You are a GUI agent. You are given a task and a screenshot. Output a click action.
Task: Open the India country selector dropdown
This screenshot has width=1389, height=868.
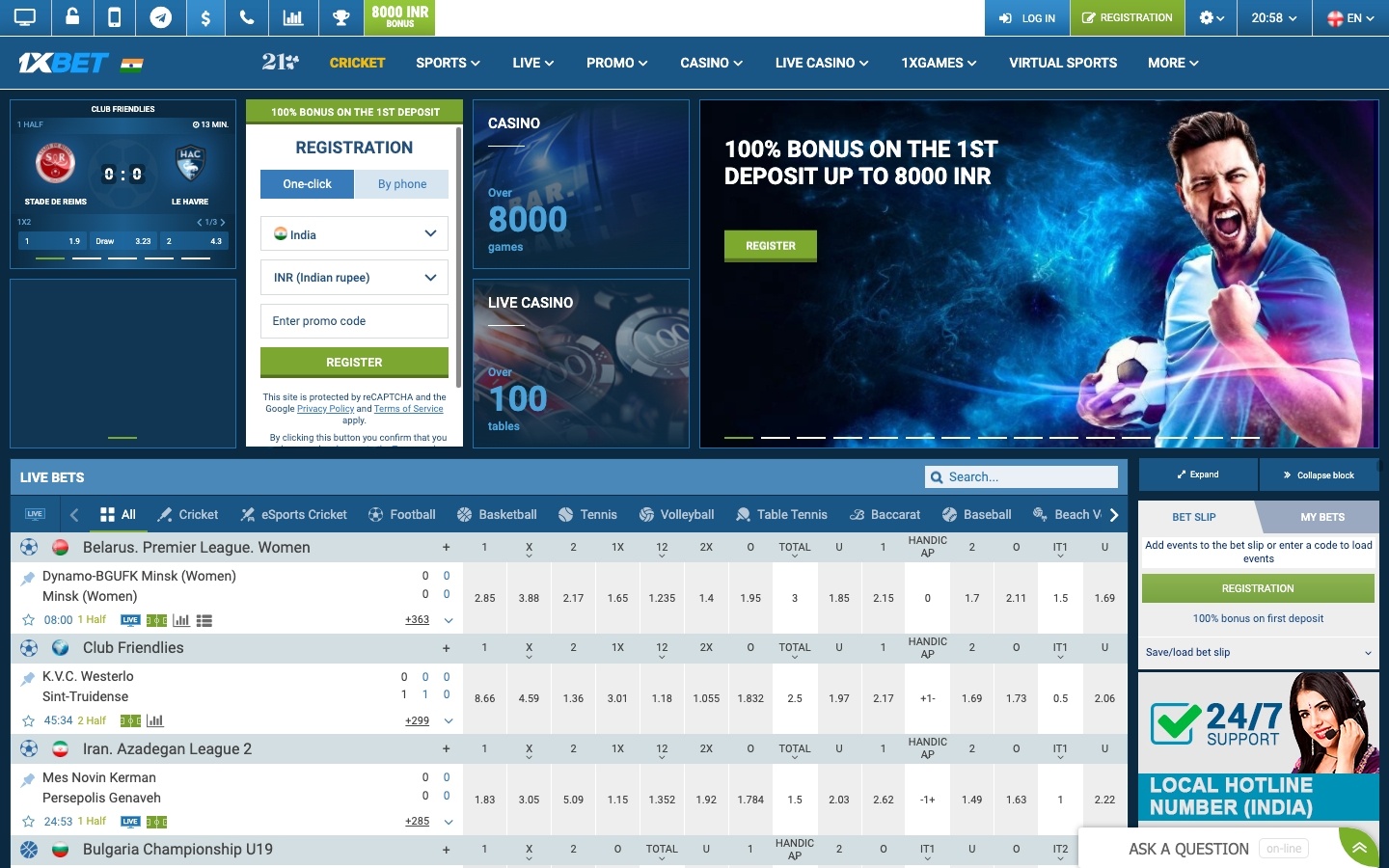tap(354, 233)
